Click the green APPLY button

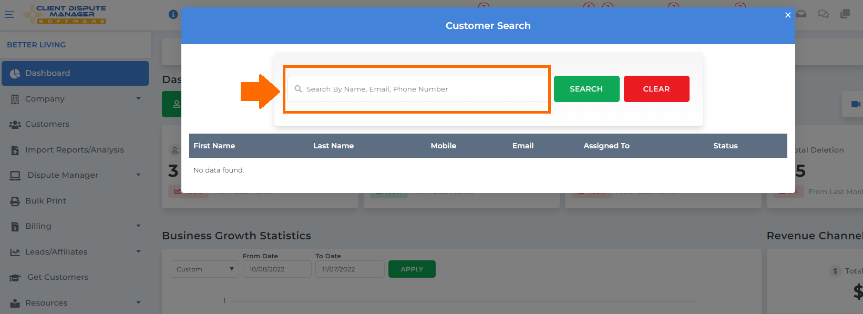coord(412,269)
